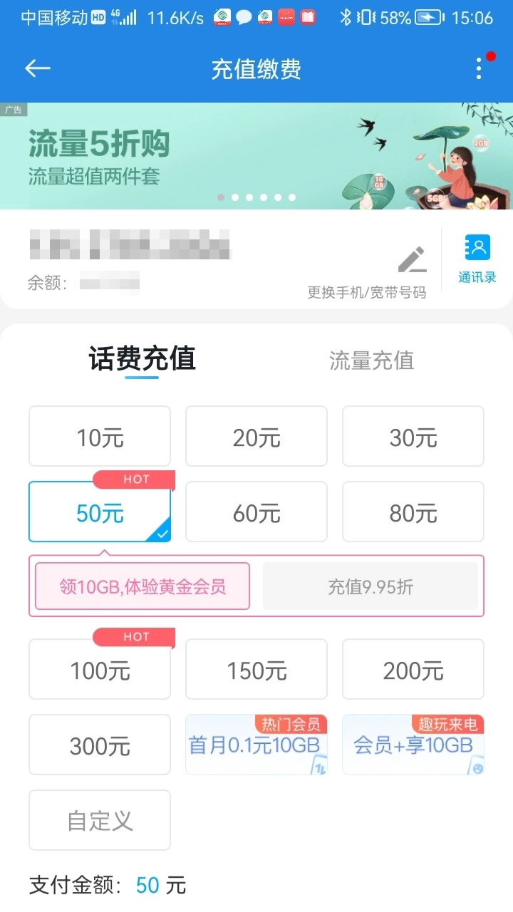This screenshot has width=513, height=912.
Task: Tap the battery icon in status bar
Action: pyautogui.click(x=430, y=18)
